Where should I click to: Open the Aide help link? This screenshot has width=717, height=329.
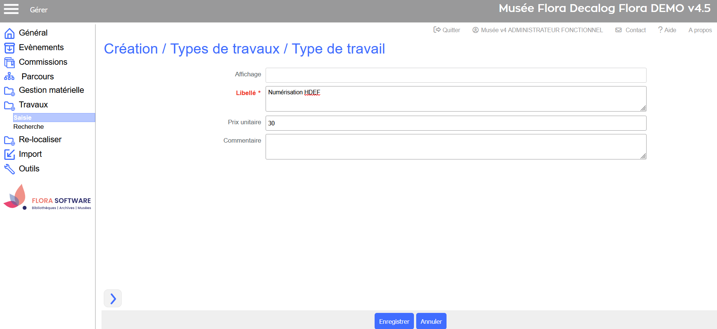[x=667, y=30]
